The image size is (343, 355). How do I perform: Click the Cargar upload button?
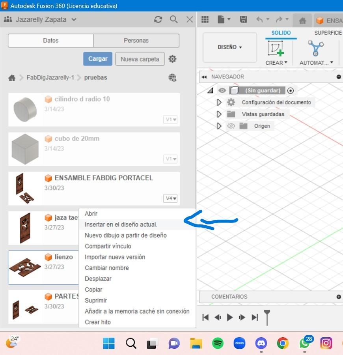point(98,59)
